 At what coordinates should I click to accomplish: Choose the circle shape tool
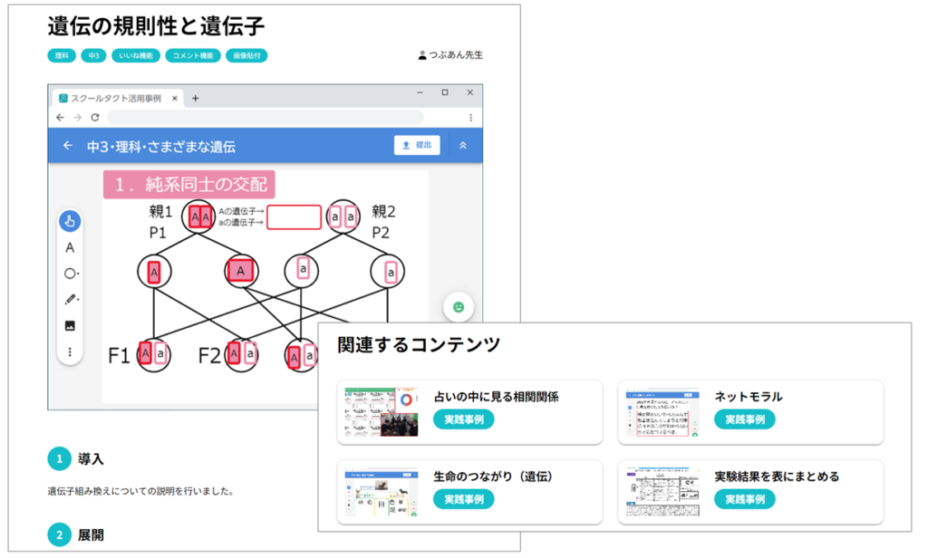tap(71, 274)
